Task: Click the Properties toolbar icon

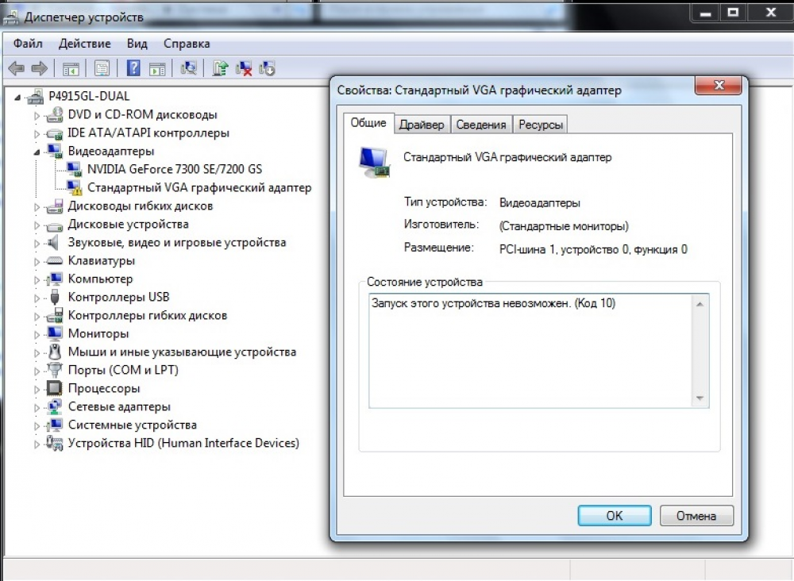Action: point(102,68)
